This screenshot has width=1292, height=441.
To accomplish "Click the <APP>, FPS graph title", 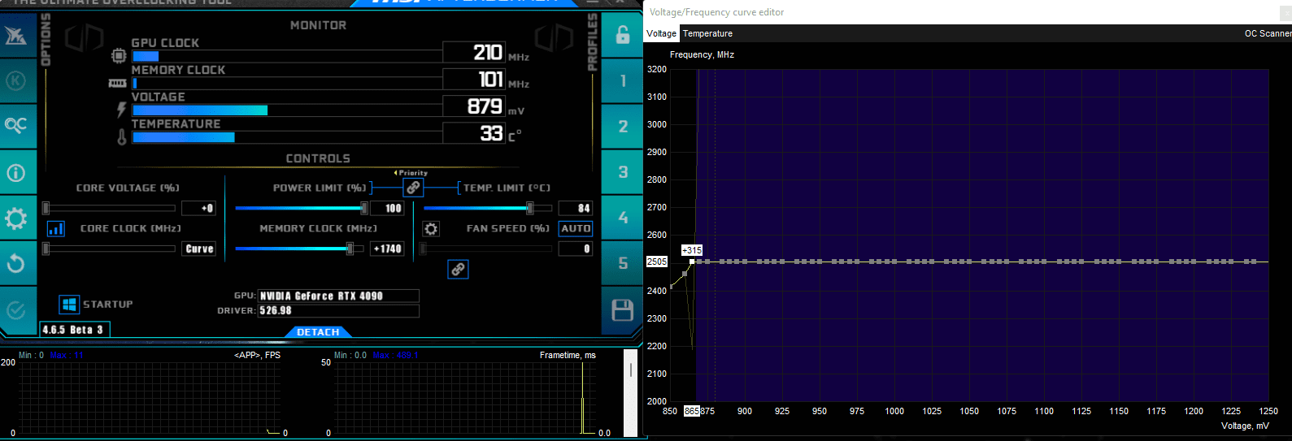I will click(x=257, y=355).
